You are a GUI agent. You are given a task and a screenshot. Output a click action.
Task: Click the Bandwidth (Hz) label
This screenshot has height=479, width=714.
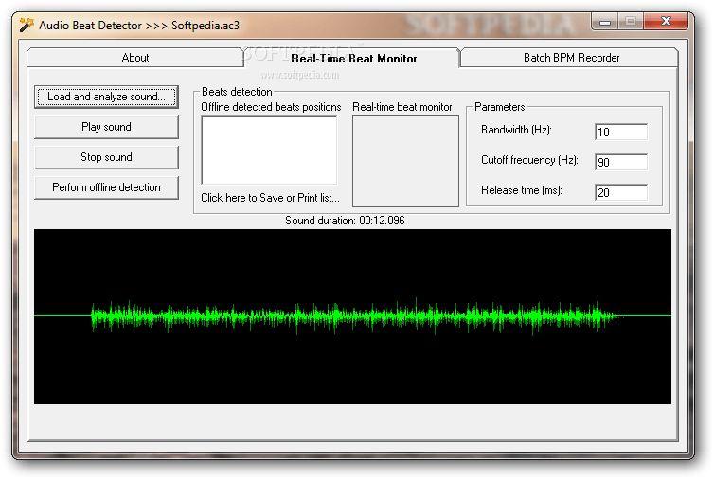pos(516,130)
